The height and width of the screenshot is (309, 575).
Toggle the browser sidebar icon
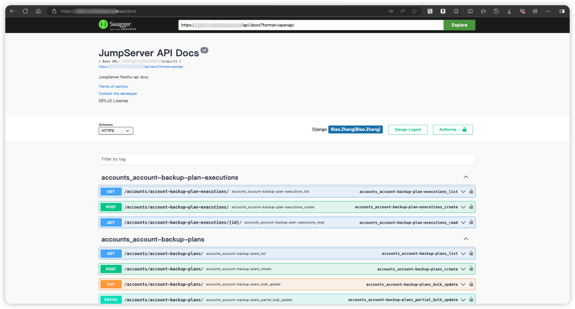[x=562, y=11]
